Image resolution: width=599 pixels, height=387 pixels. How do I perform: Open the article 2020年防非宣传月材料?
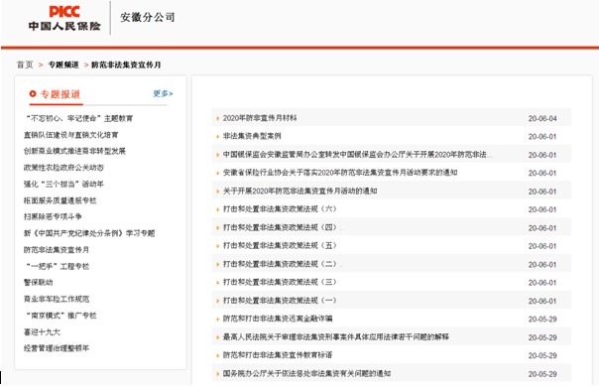pos(260,118)
